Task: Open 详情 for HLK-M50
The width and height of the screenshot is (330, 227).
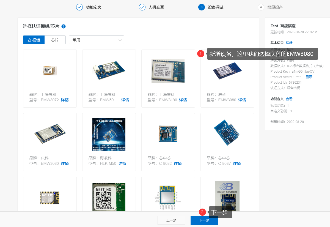Action: point(122,163)
